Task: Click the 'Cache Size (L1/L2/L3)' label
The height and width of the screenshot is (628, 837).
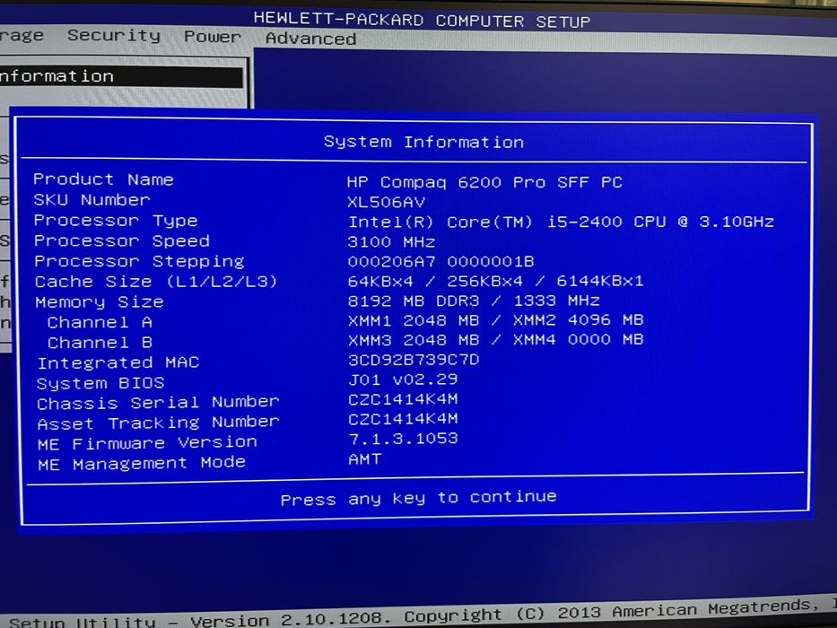Action: click(x=156, y=282)
